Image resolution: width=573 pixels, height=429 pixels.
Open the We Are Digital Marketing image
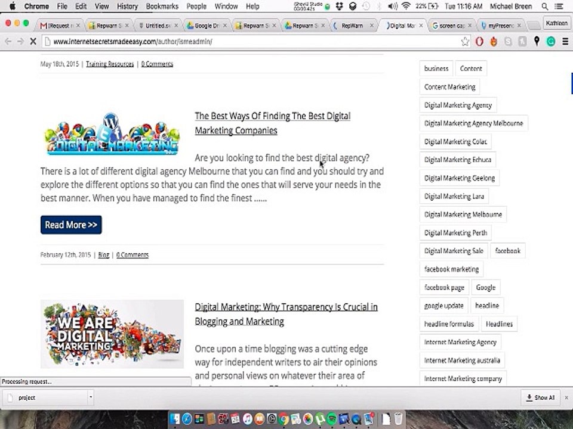tap(112, 334)
